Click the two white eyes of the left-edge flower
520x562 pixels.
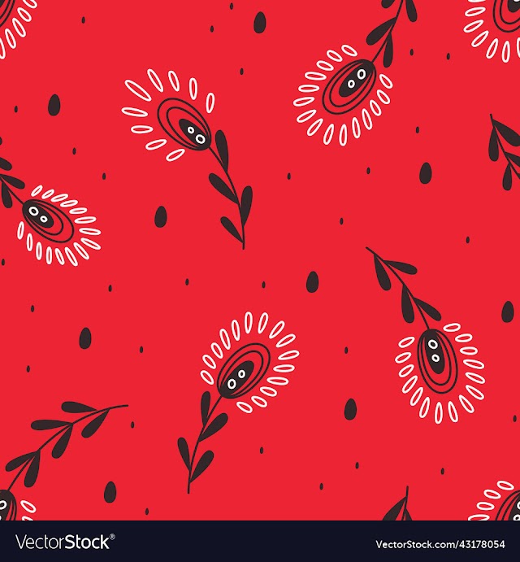pyautogui.click(x=38, y=215)
